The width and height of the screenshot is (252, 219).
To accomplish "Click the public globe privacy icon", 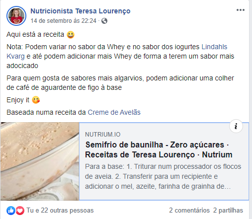I will click(x=104, y=21).
